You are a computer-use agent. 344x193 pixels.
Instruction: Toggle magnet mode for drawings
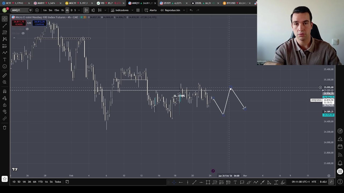(5, 91)
